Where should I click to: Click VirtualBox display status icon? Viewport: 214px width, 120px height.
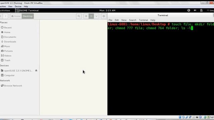click(197, 117)
